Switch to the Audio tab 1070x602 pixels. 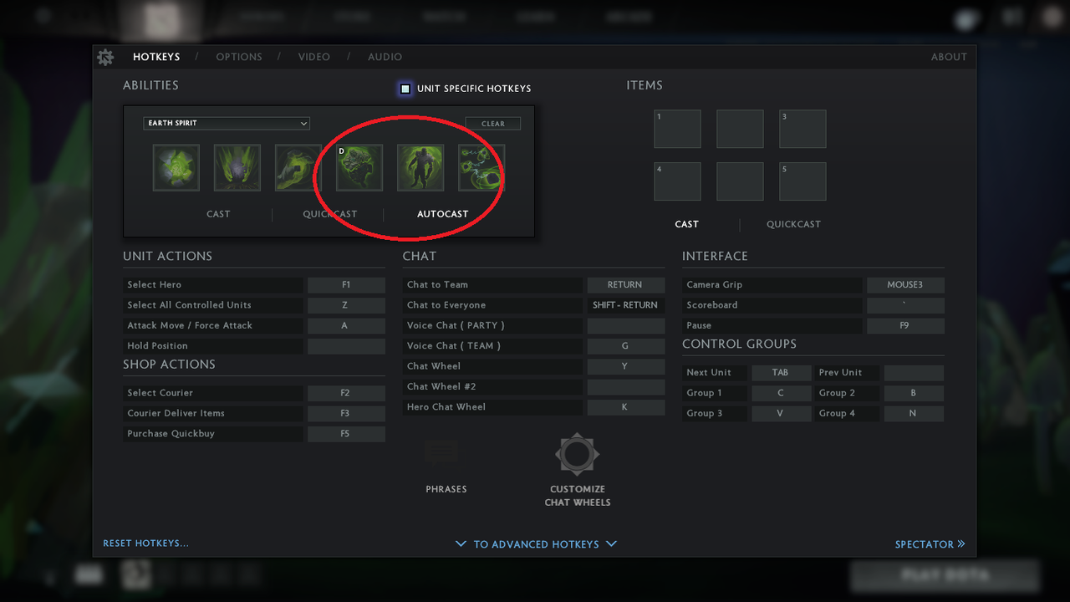(x=385, y=57)
